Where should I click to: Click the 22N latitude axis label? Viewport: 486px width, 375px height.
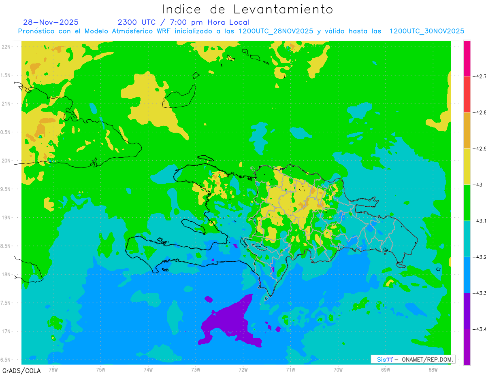6,47
